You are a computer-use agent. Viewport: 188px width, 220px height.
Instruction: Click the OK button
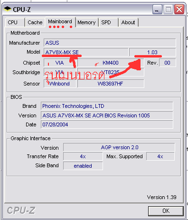[x=166, y=211]
